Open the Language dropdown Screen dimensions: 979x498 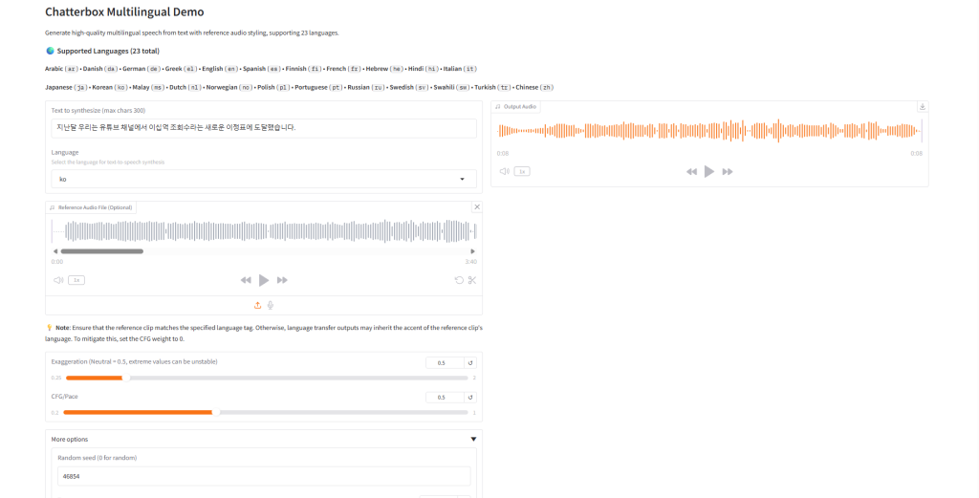coord(263,179)
